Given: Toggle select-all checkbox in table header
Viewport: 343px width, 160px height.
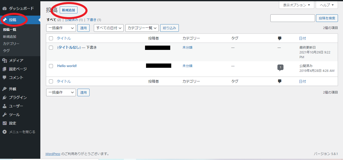Looking at the screenshot, I should click(x=51, y=38).
